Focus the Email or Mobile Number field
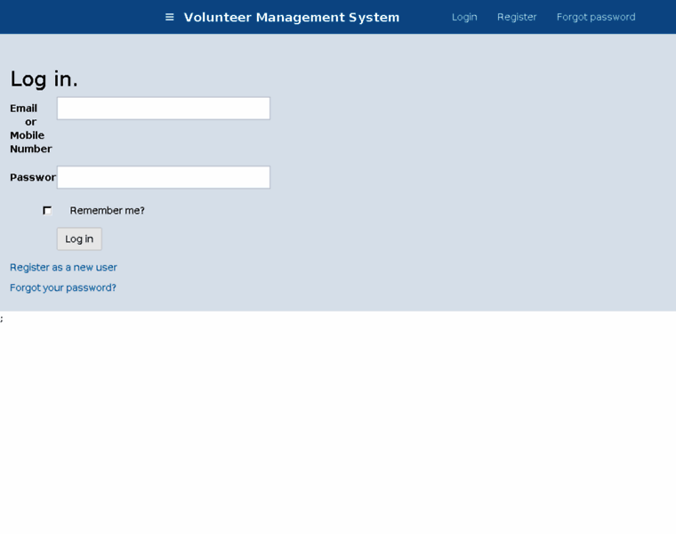676x534 pixels. [x=164, y=109]
